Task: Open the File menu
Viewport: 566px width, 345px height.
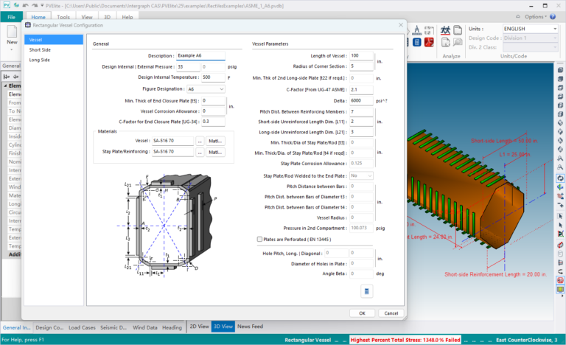Action: [x=12, y=17]
